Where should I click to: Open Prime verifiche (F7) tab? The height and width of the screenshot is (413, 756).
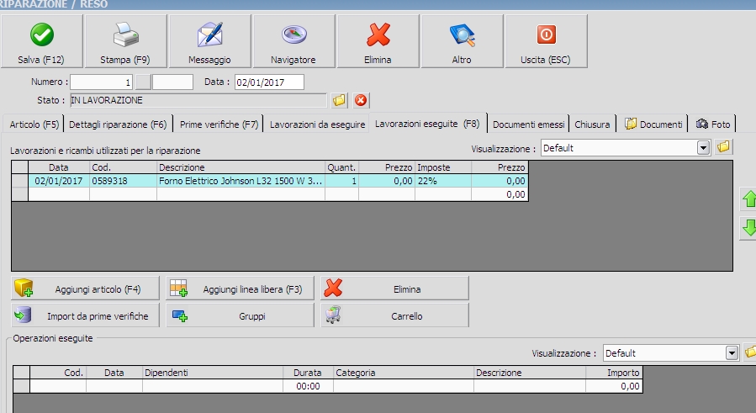click(x=219, y=124)
